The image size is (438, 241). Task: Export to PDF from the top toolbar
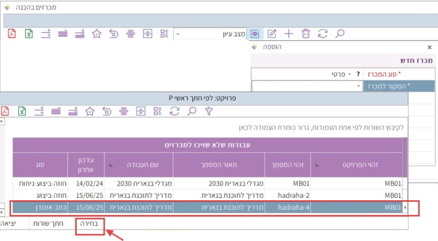(x=12, y=34)
